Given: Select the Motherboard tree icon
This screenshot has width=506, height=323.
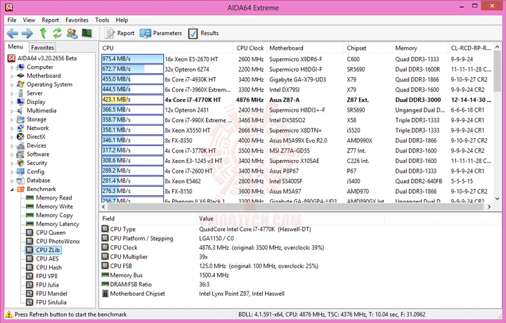Looking at the screenshot, I should point(20,76).
